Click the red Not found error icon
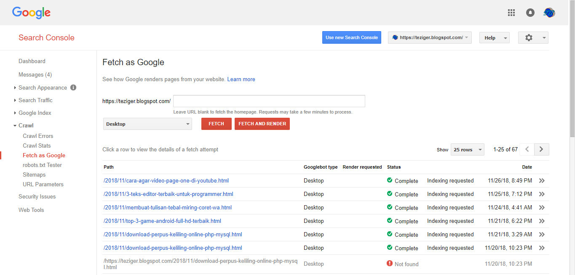This screenshot has height=275, width=575. coord(390,264)
